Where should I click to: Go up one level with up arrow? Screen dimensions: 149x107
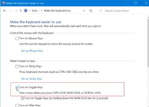21,11
